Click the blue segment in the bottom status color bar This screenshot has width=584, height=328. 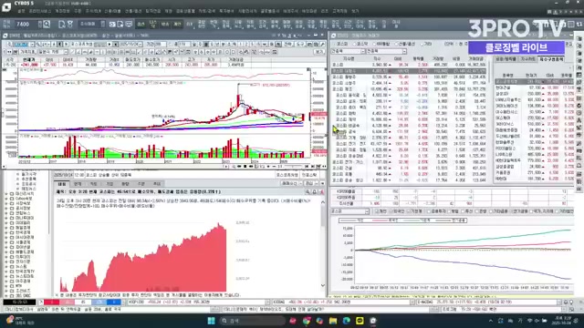click(x=113, y=302)
